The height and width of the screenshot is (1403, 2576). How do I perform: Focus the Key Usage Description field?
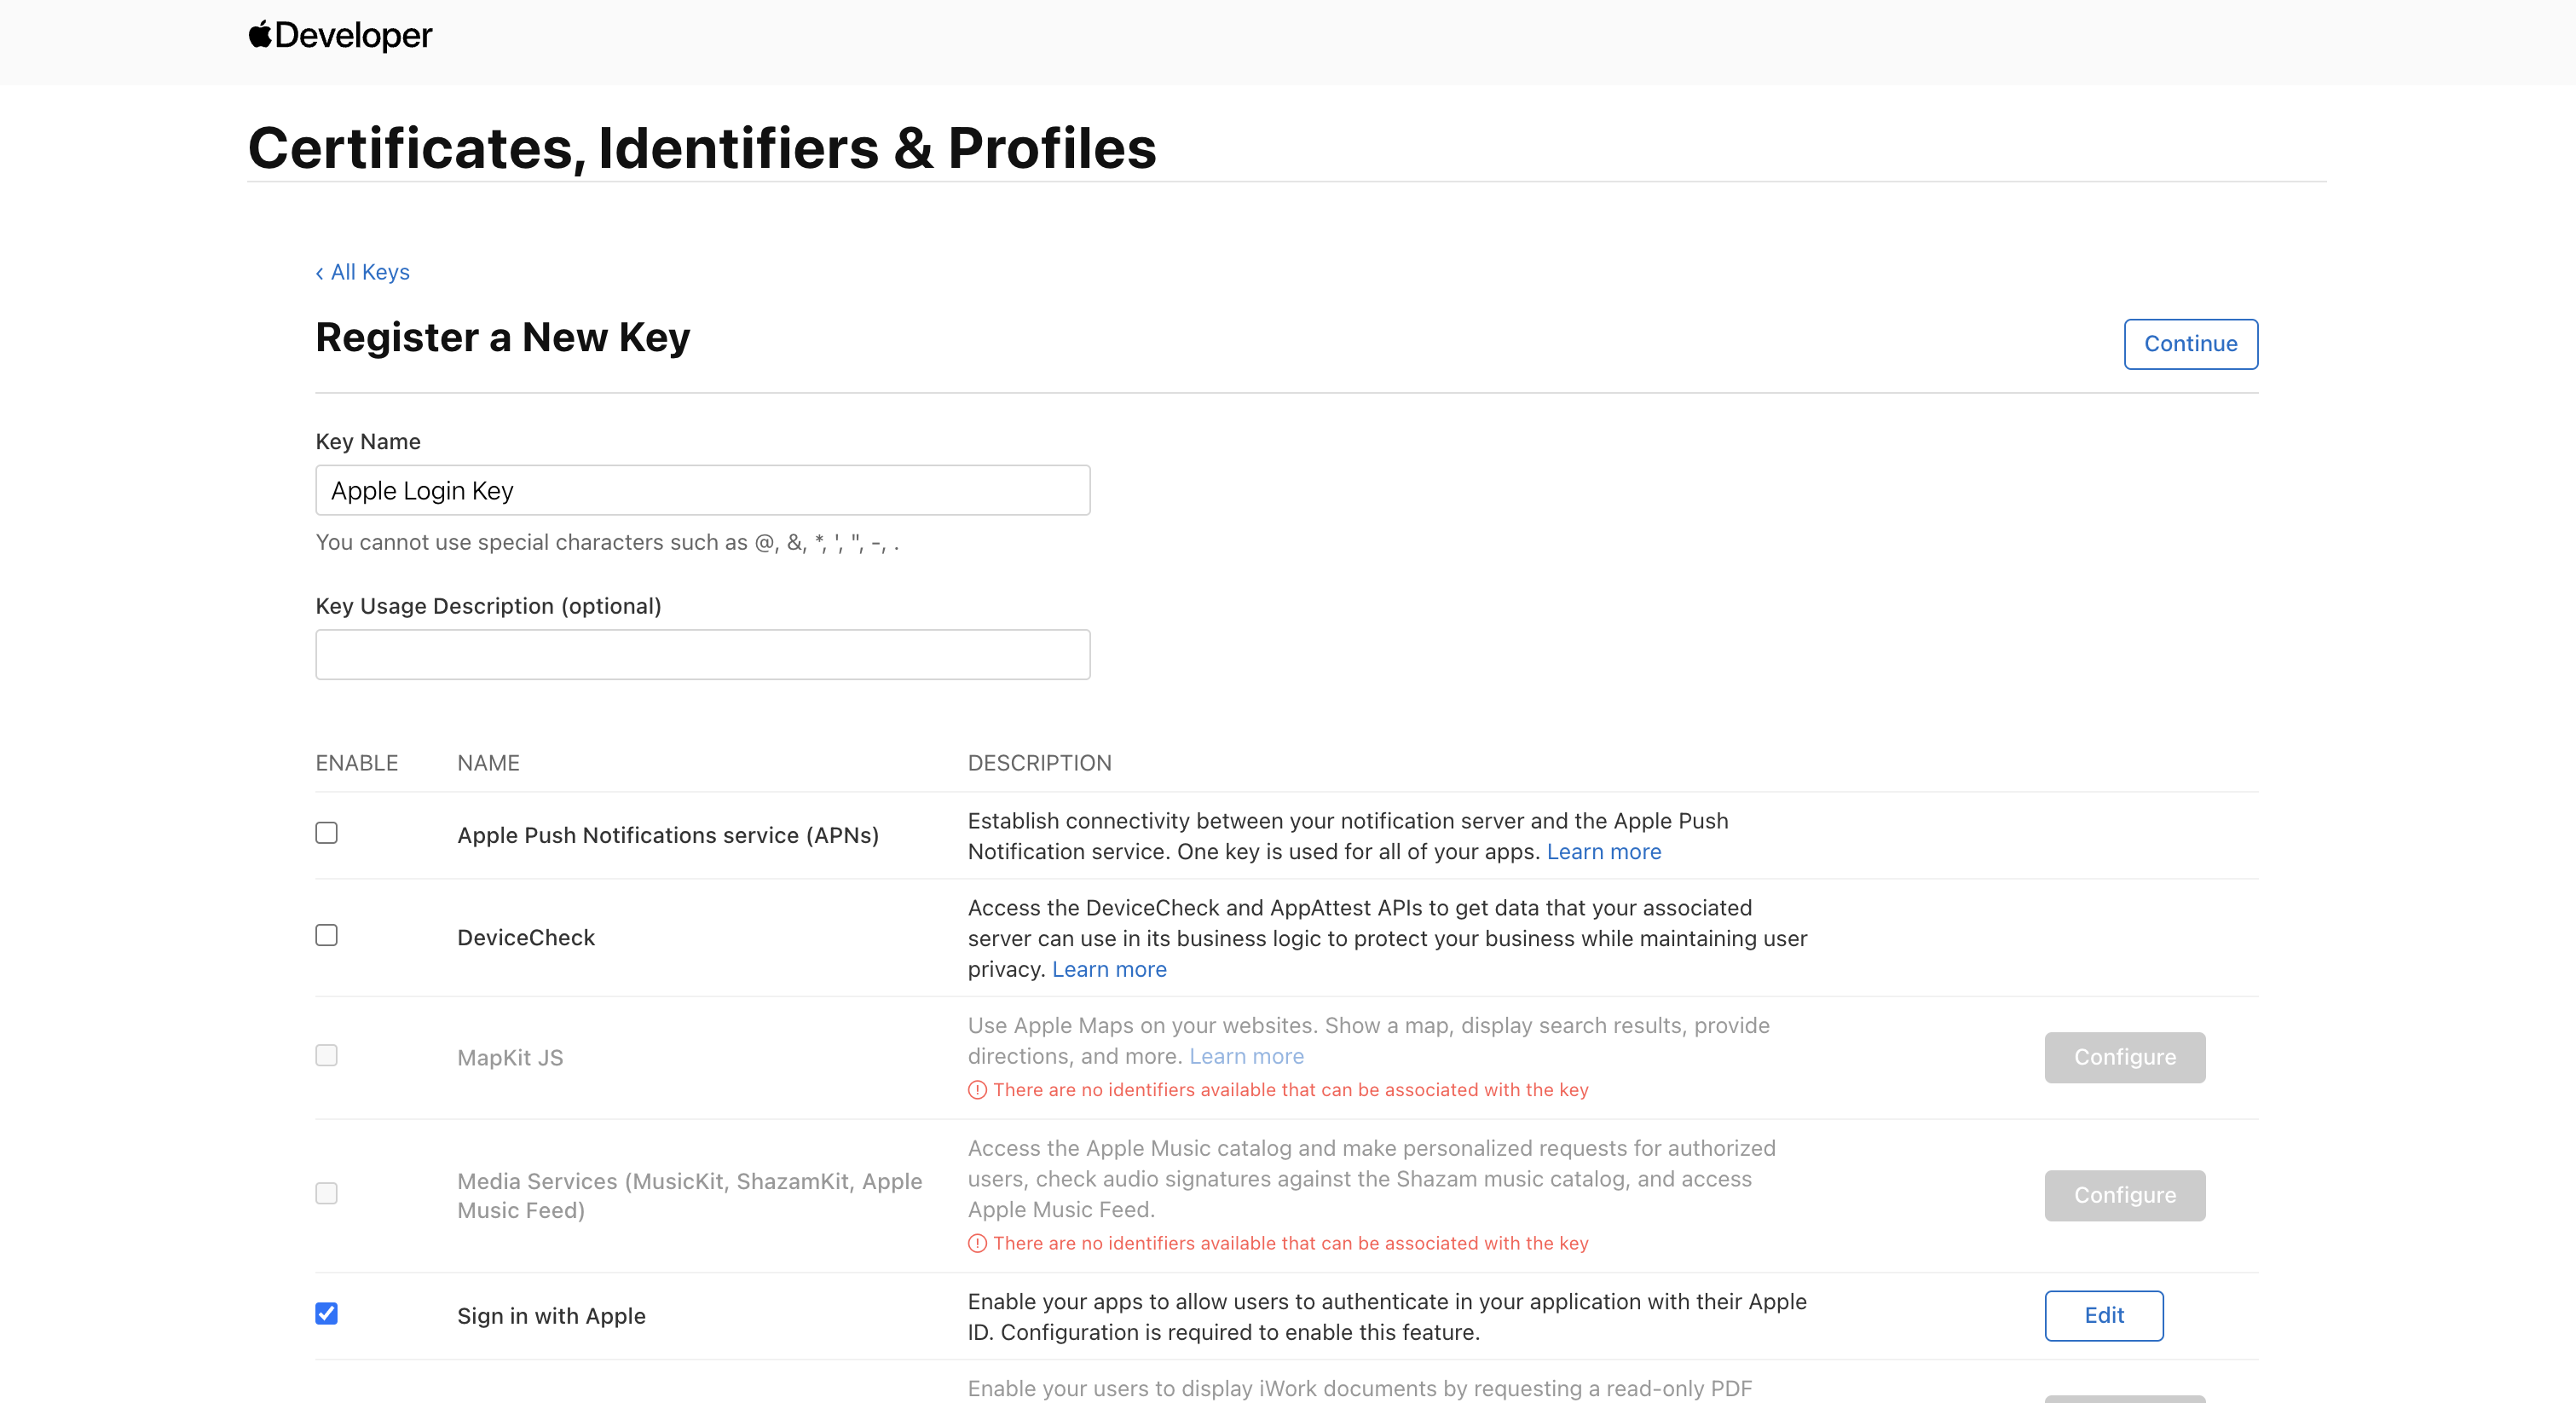(x=702, y=655)
